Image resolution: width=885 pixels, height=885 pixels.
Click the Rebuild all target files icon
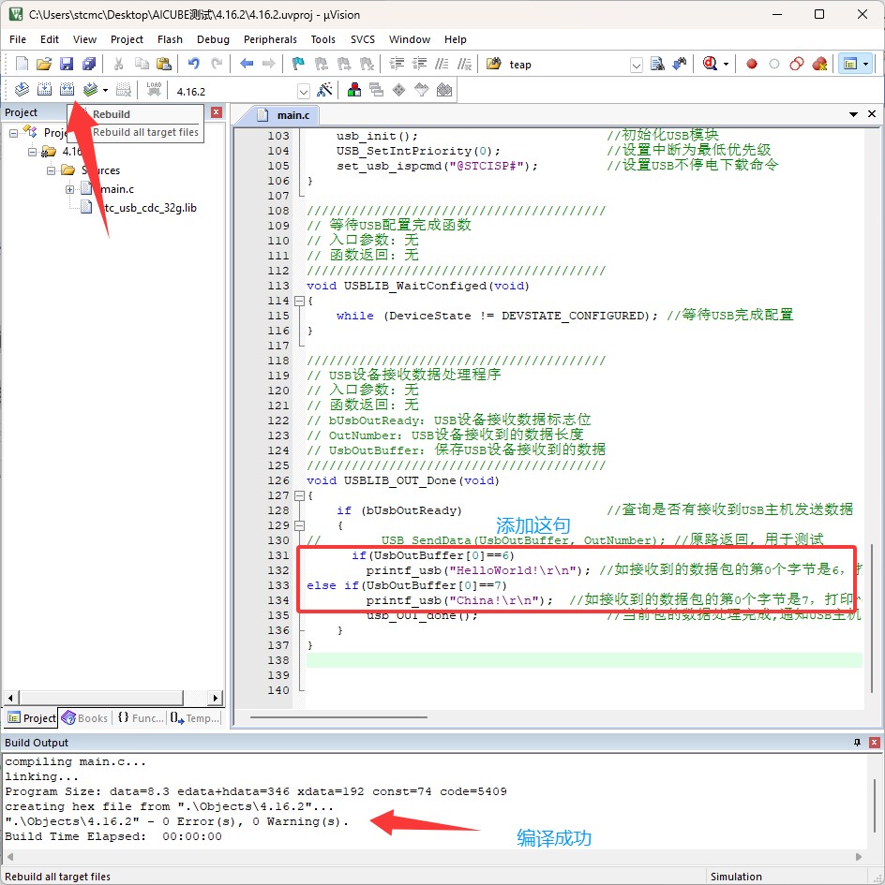[x=67, y=90]
